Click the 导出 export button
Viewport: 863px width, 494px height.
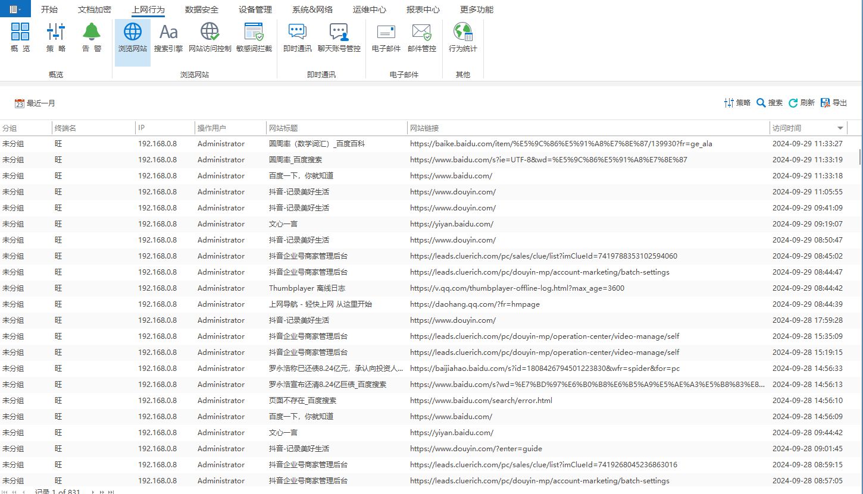(x=834, y=103)
